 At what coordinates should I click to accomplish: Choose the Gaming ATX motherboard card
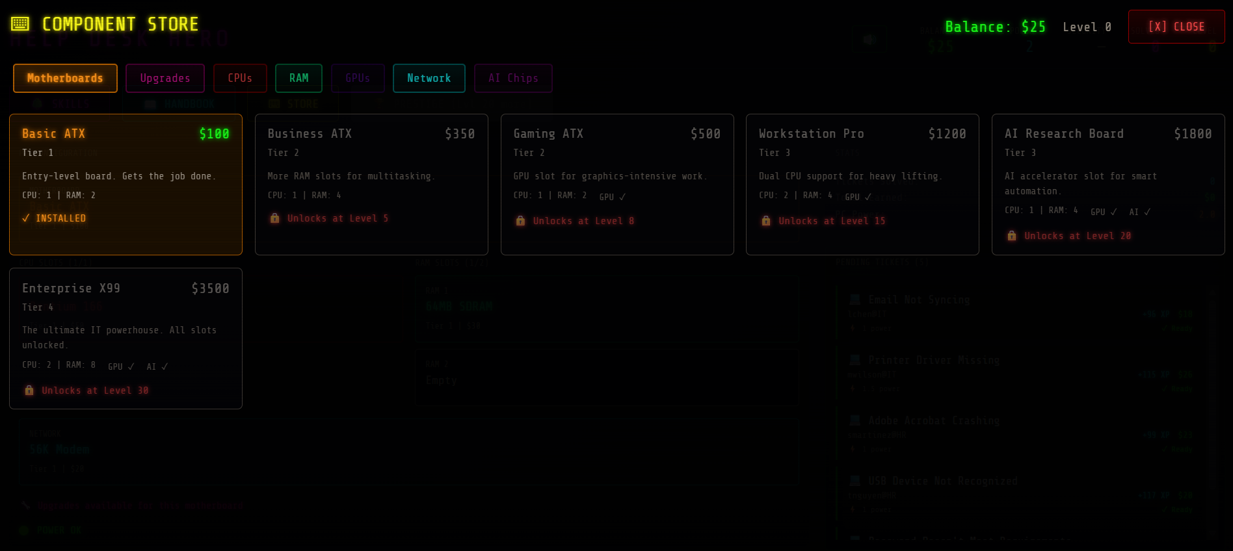[x=617, y=185]
